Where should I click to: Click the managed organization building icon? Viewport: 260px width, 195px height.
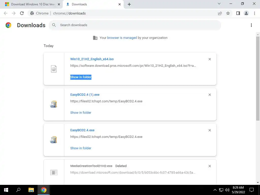[x=95, y=38]
